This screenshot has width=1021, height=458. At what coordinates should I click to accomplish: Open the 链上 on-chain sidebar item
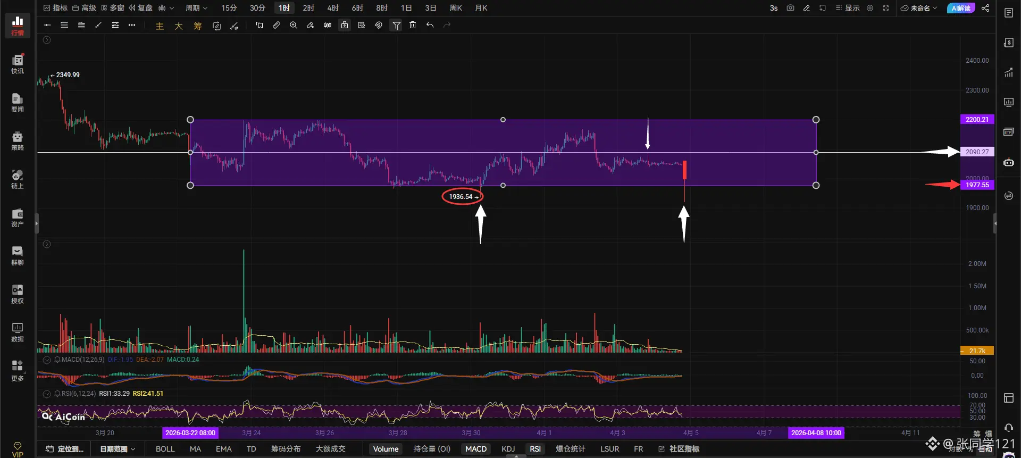18,179
